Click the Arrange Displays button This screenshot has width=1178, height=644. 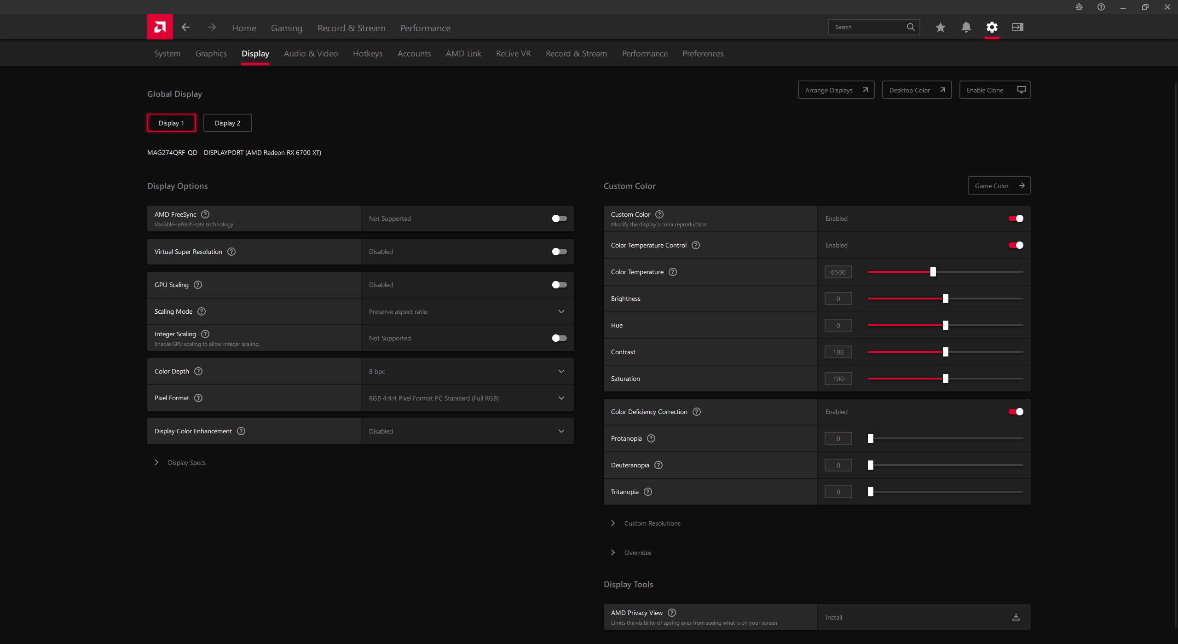coord(836,90)
